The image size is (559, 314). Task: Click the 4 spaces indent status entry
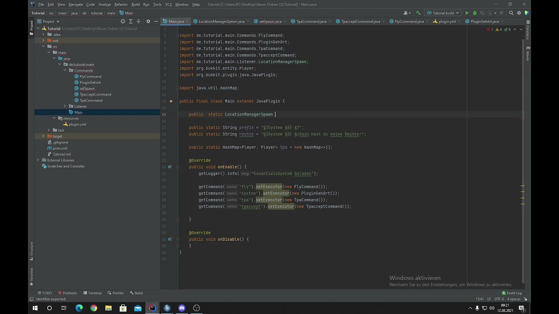(513, 299)
